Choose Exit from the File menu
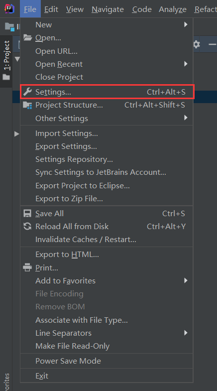This screenshot has width=217, height=391. click(107, 376)
